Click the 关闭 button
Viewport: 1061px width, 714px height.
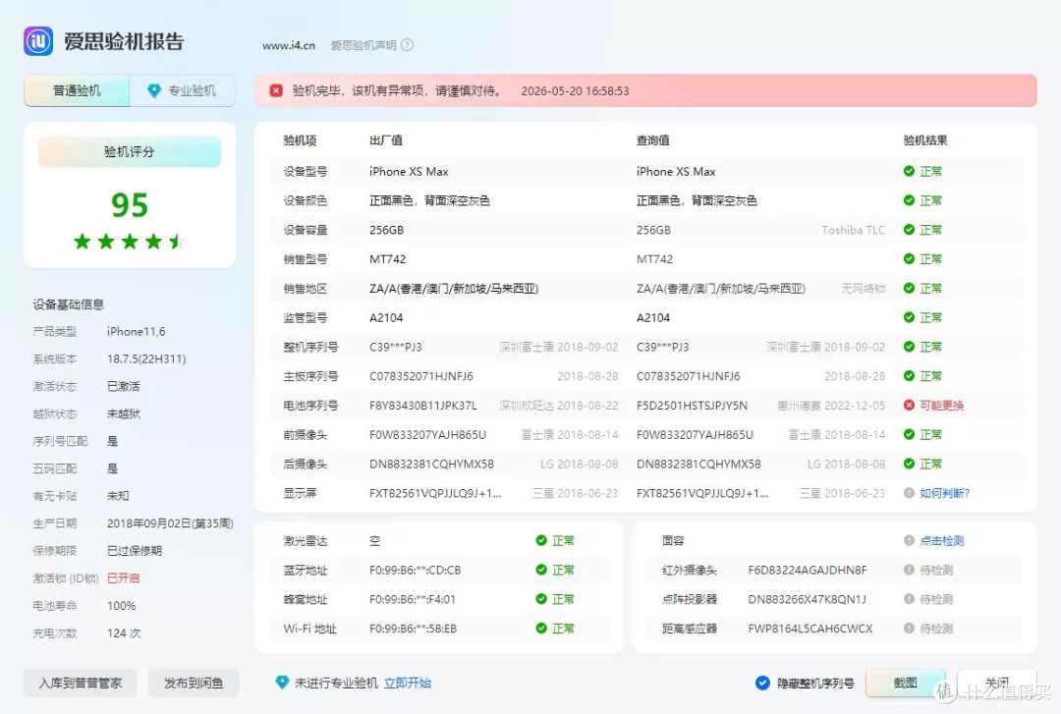pyautogui.click(x=997, y=683)
